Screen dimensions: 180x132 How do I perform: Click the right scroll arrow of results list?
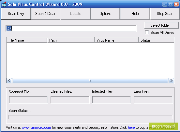[172, 81]
